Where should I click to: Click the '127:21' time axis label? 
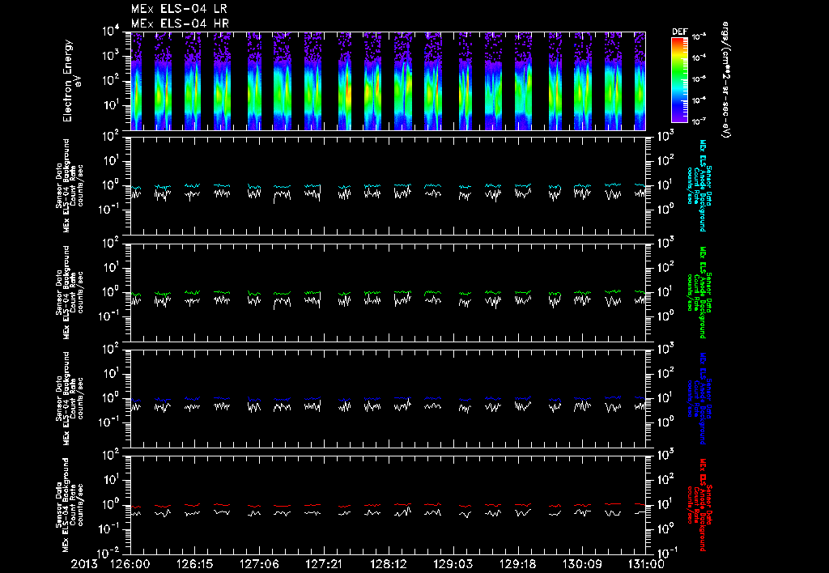[323, 564]
